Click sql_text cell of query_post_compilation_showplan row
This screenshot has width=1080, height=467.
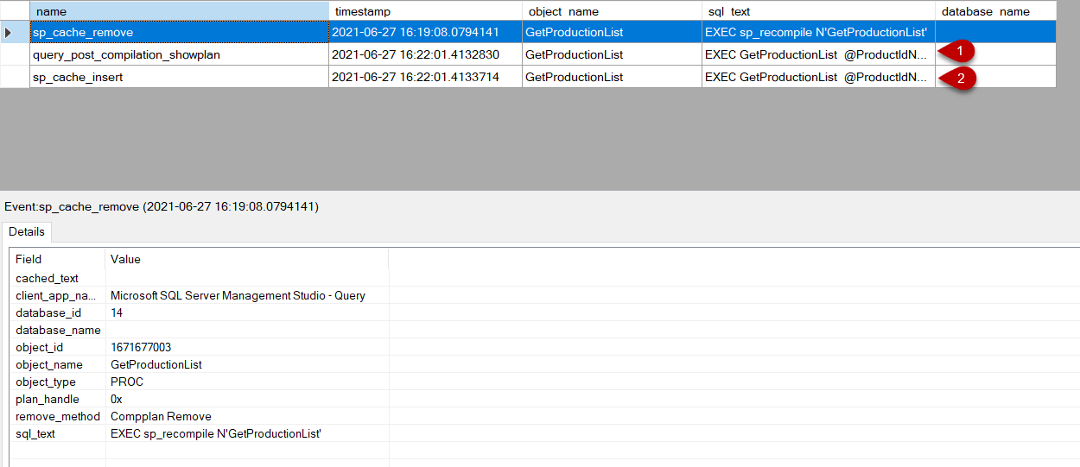pos(818,54)
